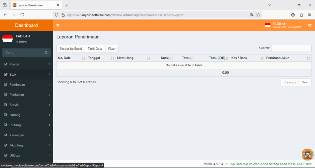Expand Penjualan menu chevron
315x168 pixels.
coord(49,95)
